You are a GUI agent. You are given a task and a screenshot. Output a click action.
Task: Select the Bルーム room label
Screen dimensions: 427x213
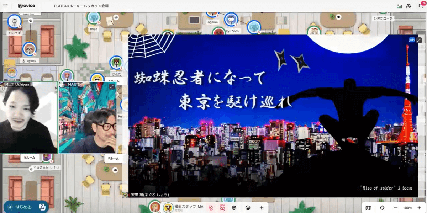pos(31,158)
